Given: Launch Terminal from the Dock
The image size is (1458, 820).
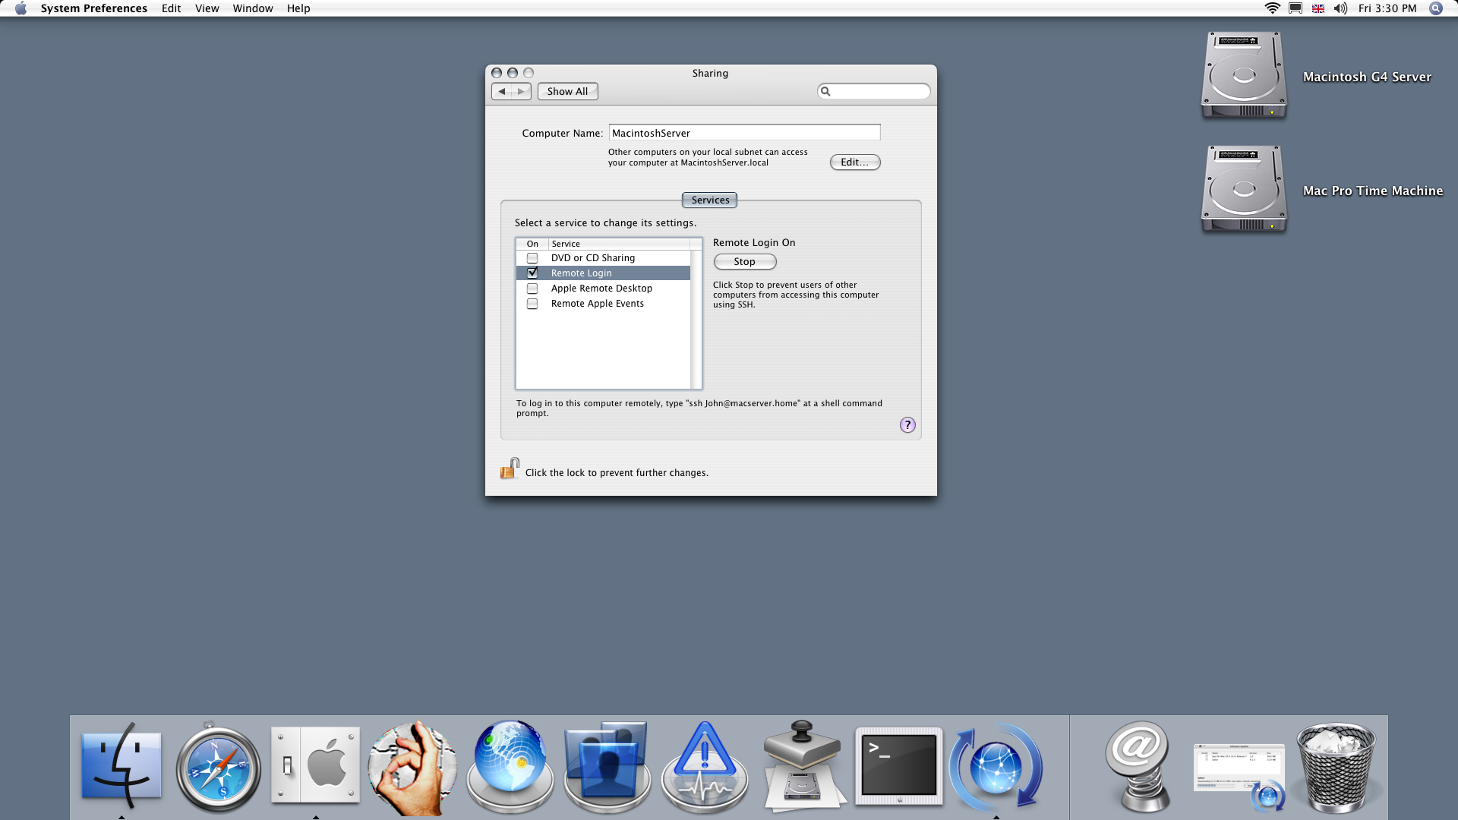Looking at the screenshot, I should pyautogui.click(x=899, y=767).
